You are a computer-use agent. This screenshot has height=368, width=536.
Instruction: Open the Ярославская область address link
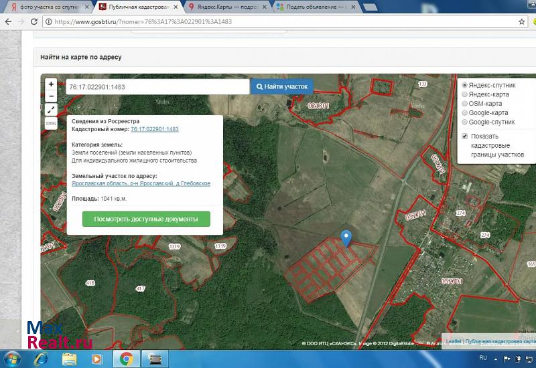(x=141, y=183)
